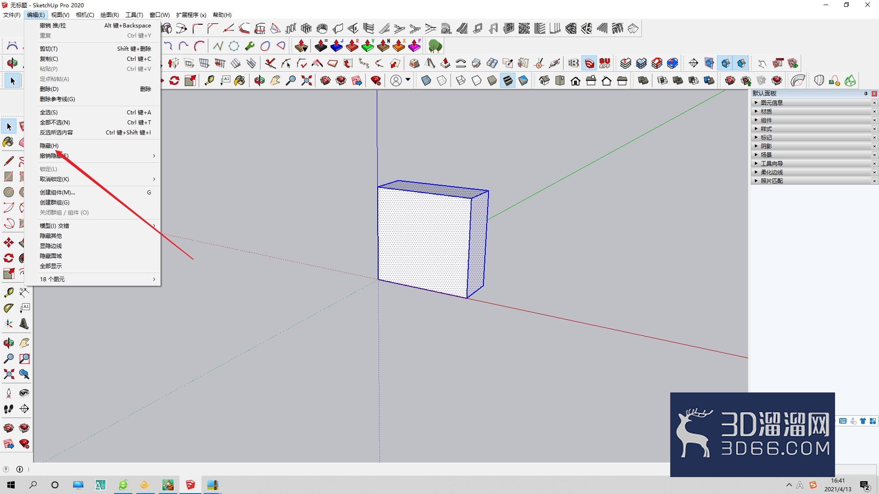The width and height of the screenshot is (879, 494).
Task: Select the Rectangle tool in left toolbar
Action: tap(9, 177)
